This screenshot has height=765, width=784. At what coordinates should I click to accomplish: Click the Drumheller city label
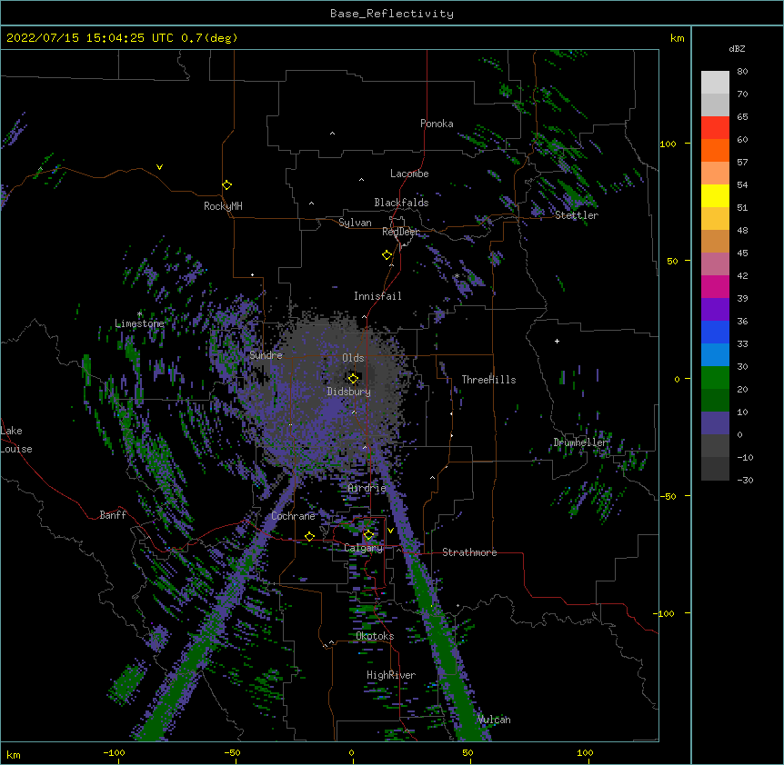580,442
